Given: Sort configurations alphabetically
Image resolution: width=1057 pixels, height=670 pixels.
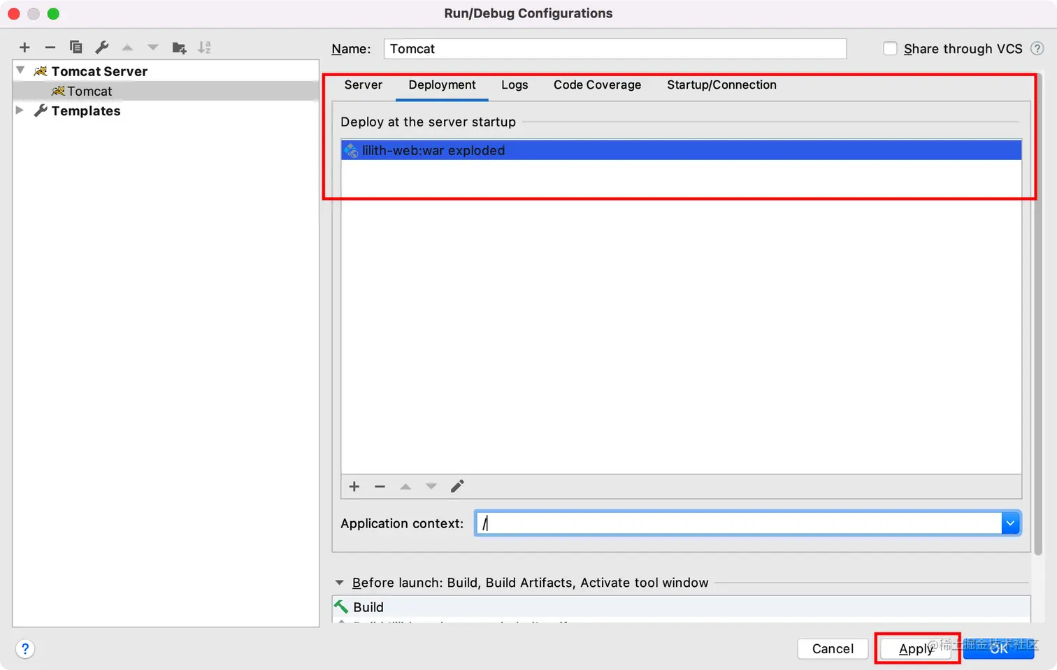Looking at the screenshot, I should pos(204,48).
